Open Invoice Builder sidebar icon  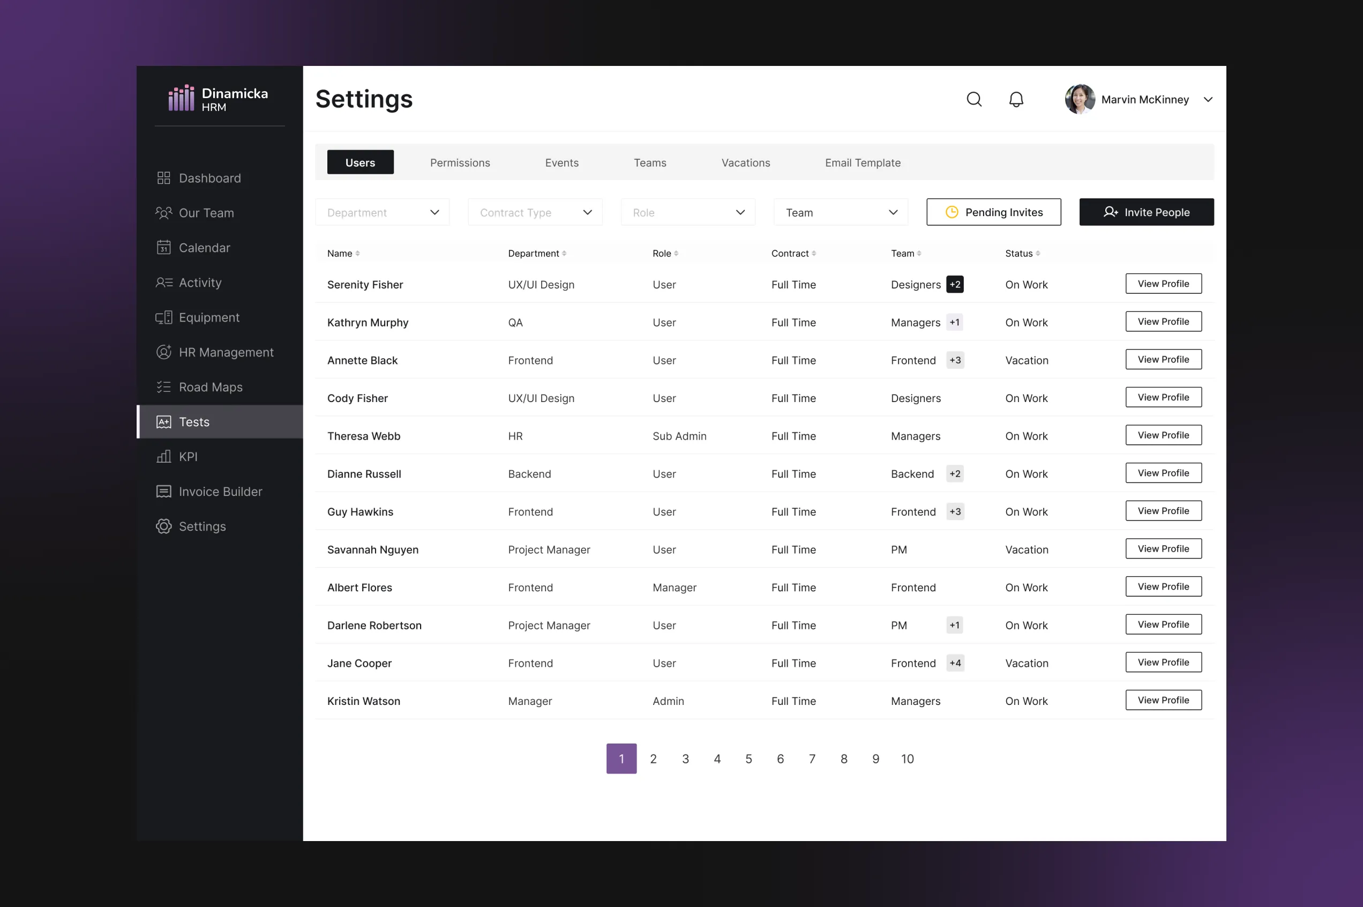[x=163, y=492]
